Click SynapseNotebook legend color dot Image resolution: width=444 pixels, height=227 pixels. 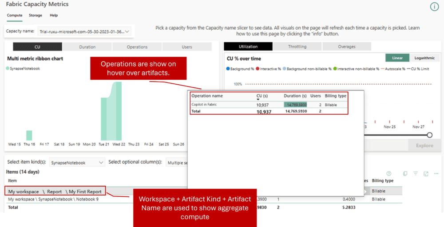pos(8,68)
